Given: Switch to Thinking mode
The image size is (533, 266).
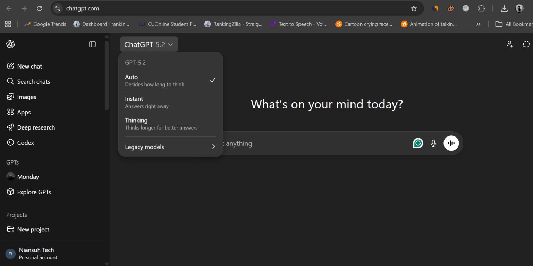Looking at the screenshot, I should tap(161, 123).
